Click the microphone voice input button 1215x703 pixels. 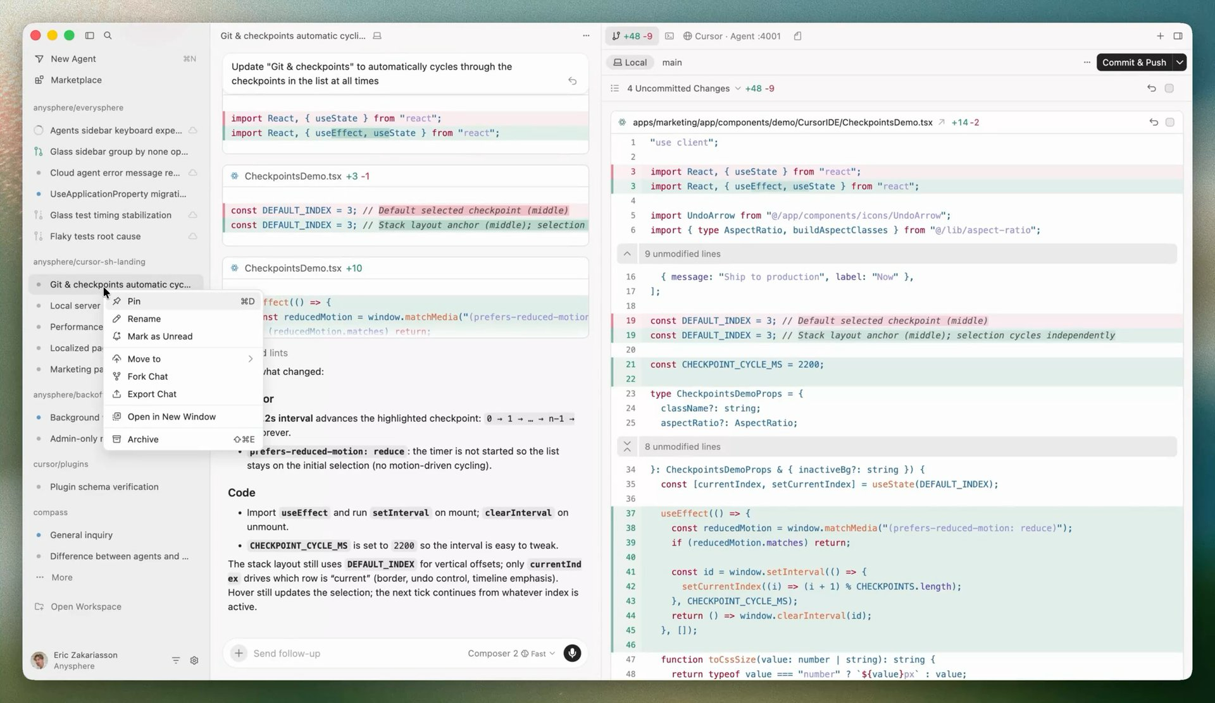(572, 653)
